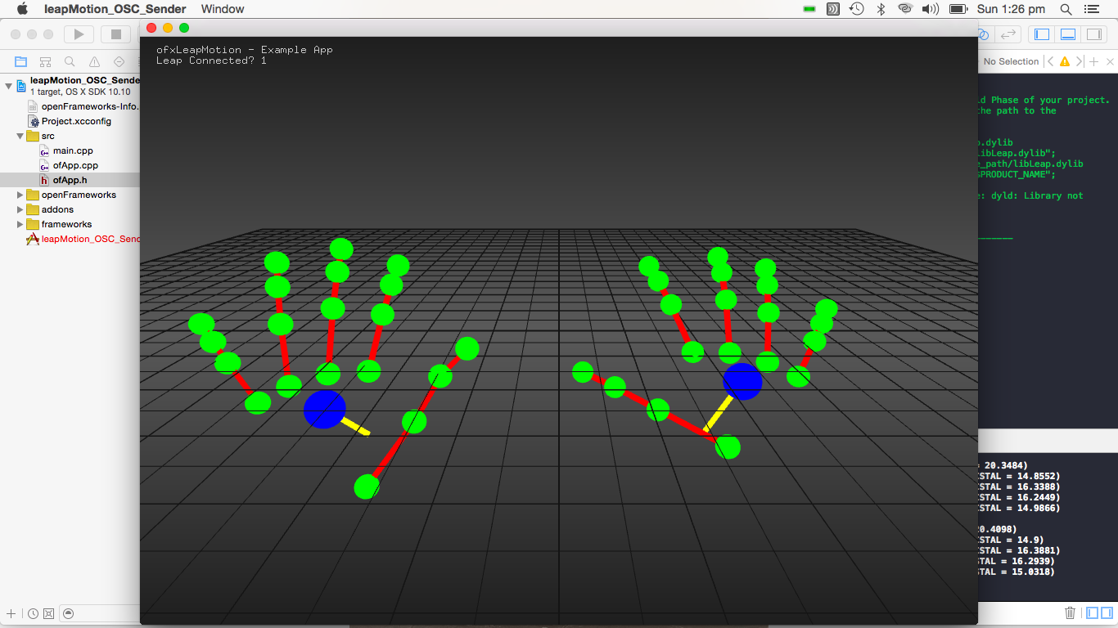Stop the running app in Xcode
The height and width of the screenshot is (628, 1118).
coord(115,34)
